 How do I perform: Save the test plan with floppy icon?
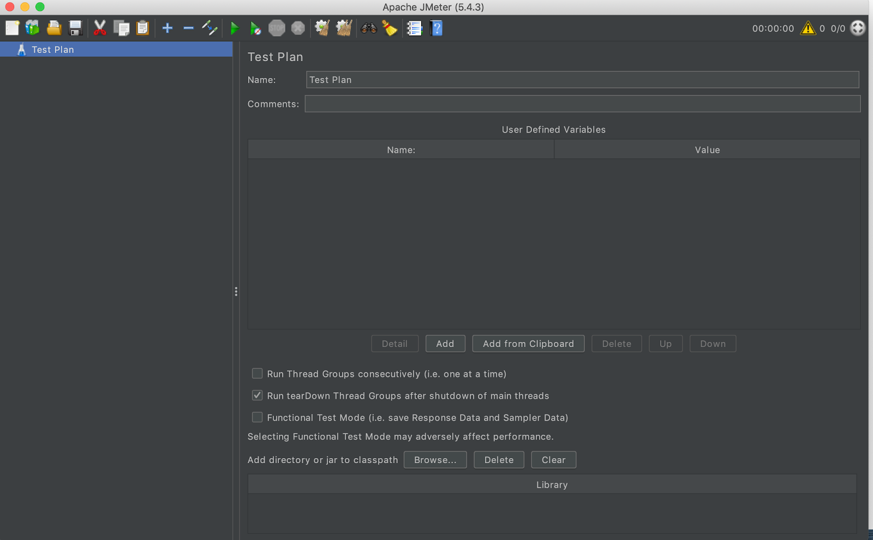click(x=75, y=28)
